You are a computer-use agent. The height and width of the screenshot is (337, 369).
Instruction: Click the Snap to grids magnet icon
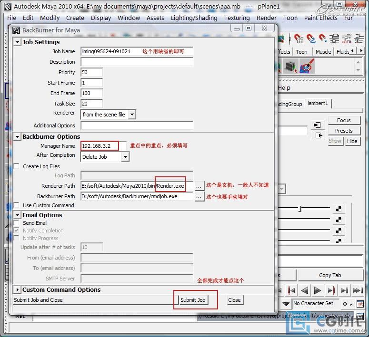click(299, 39)
